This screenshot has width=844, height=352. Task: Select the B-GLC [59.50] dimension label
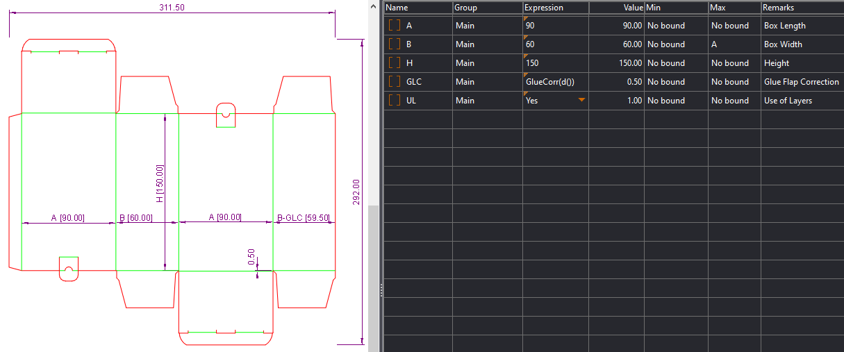coord(303,218)
